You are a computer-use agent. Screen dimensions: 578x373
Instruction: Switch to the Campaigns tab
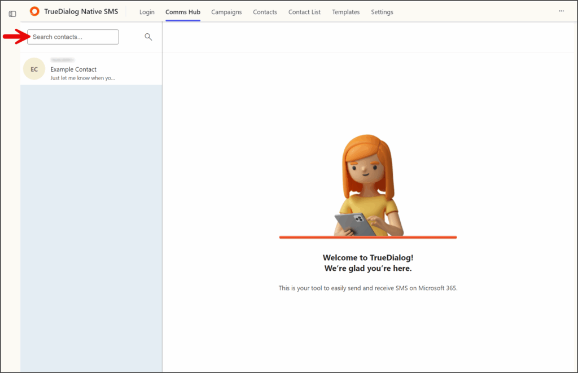tap(226, 12)
